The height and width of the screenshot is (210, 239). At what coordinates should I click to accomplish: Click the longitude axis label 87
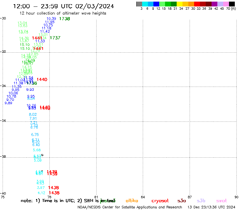tap(190, 197)
